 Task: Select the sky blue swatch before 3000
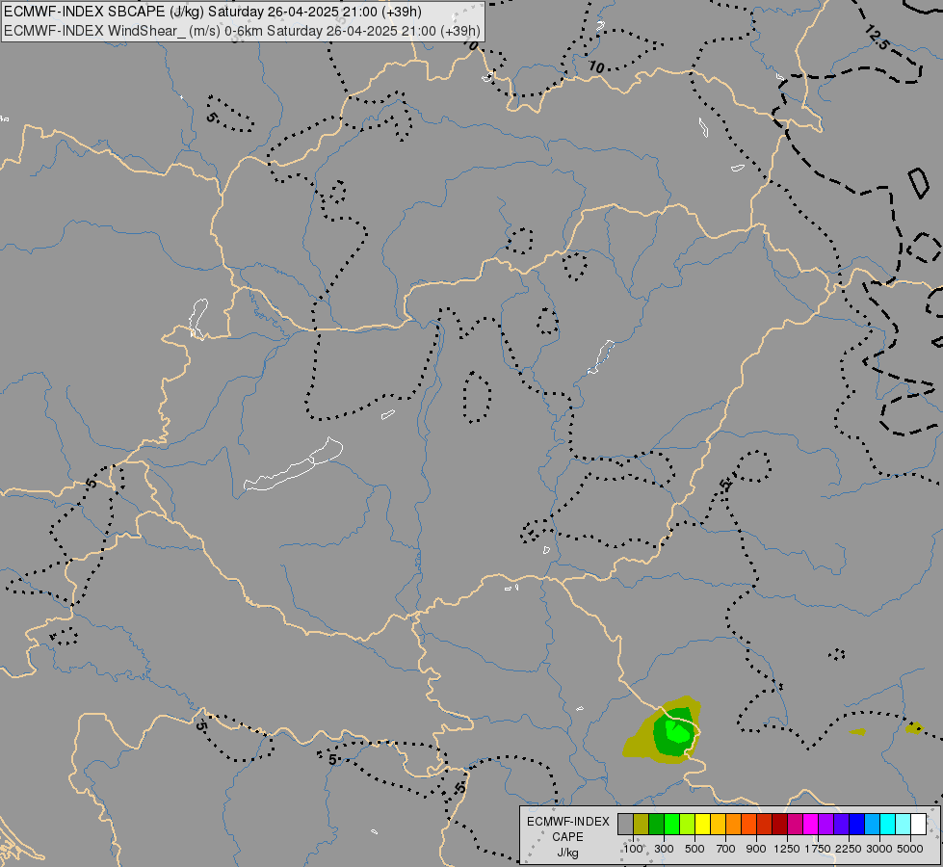pyautogui.click(x=872, y=825)
